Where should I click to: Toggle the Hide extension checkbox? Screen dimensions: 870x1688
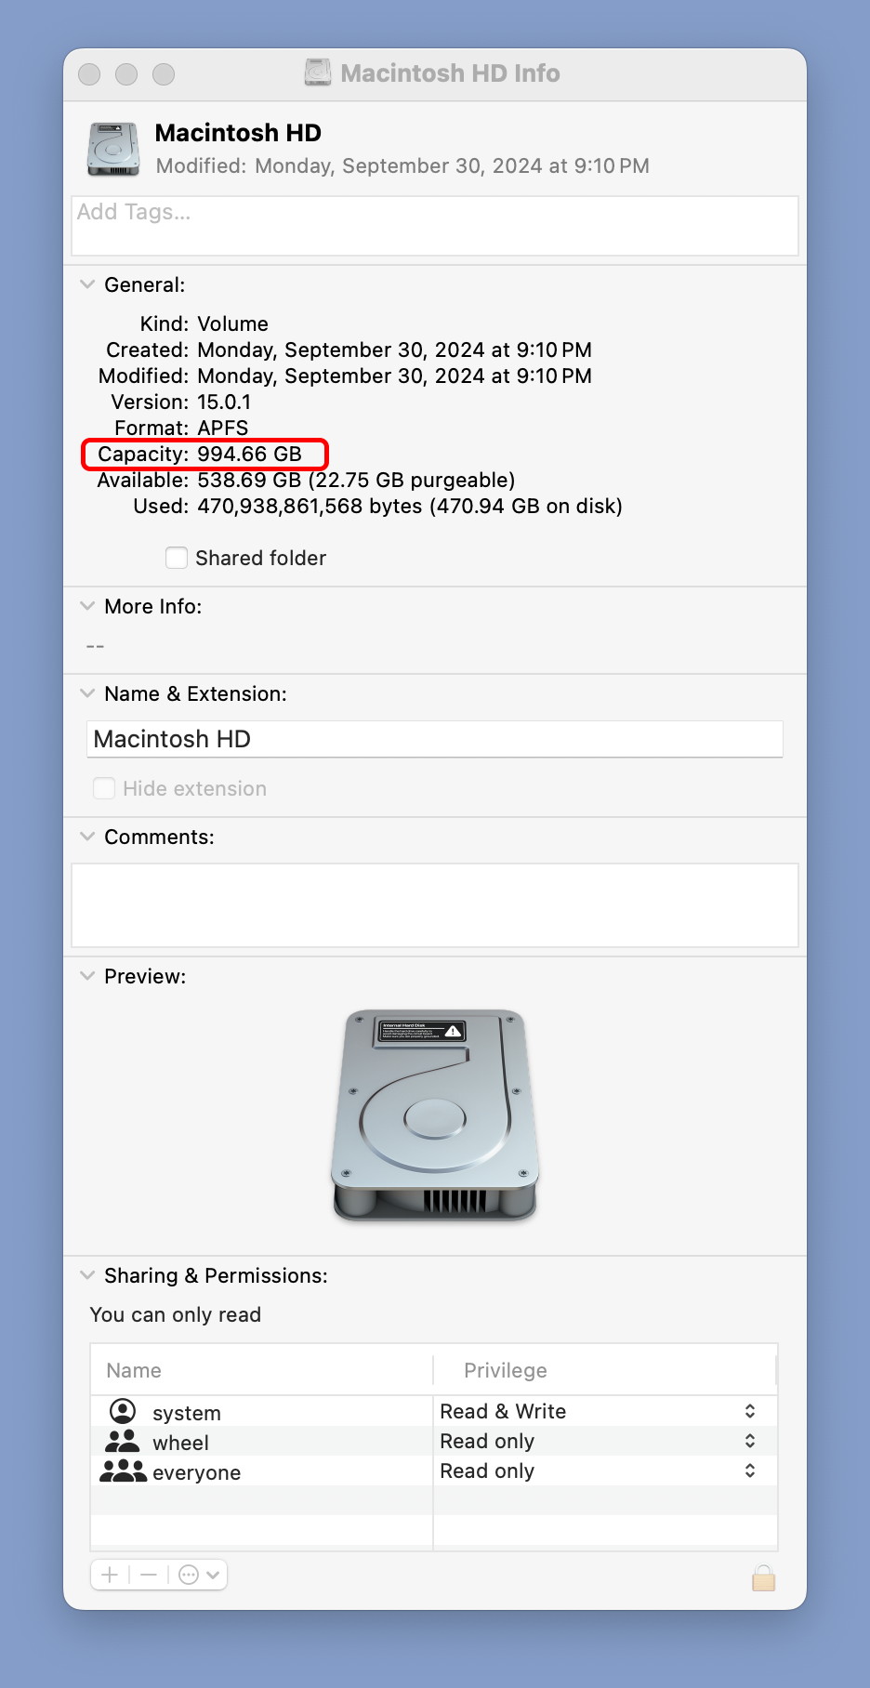point(104,788)
